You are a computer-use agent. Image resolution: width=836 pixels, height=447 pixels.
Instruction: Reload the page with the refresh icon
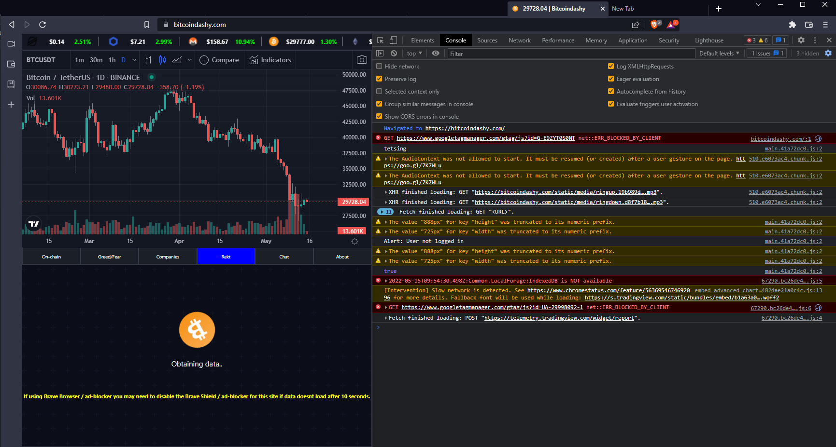tap(43, 25)
